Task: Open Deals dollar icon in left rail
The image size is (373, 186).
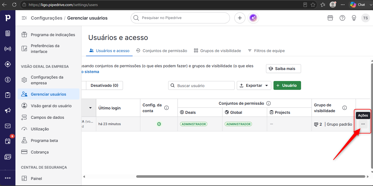Action: click(8, 80)
